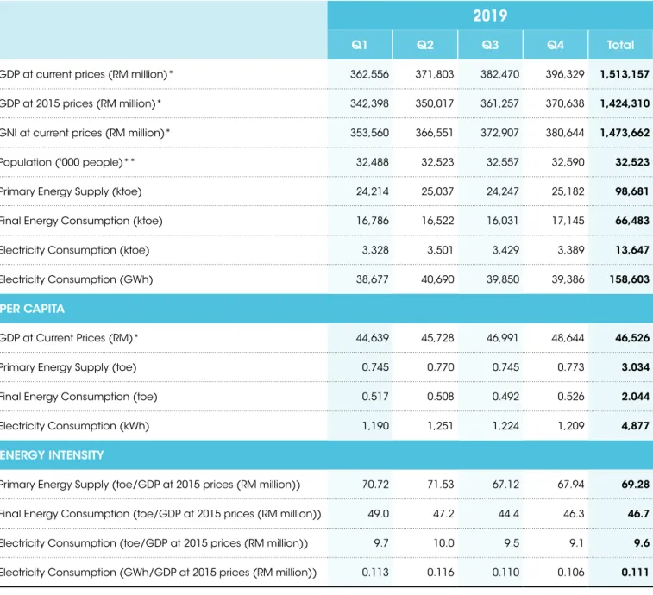The image size is (653, 595).
Task: Select the value 38,677
Action: (373, 279)
